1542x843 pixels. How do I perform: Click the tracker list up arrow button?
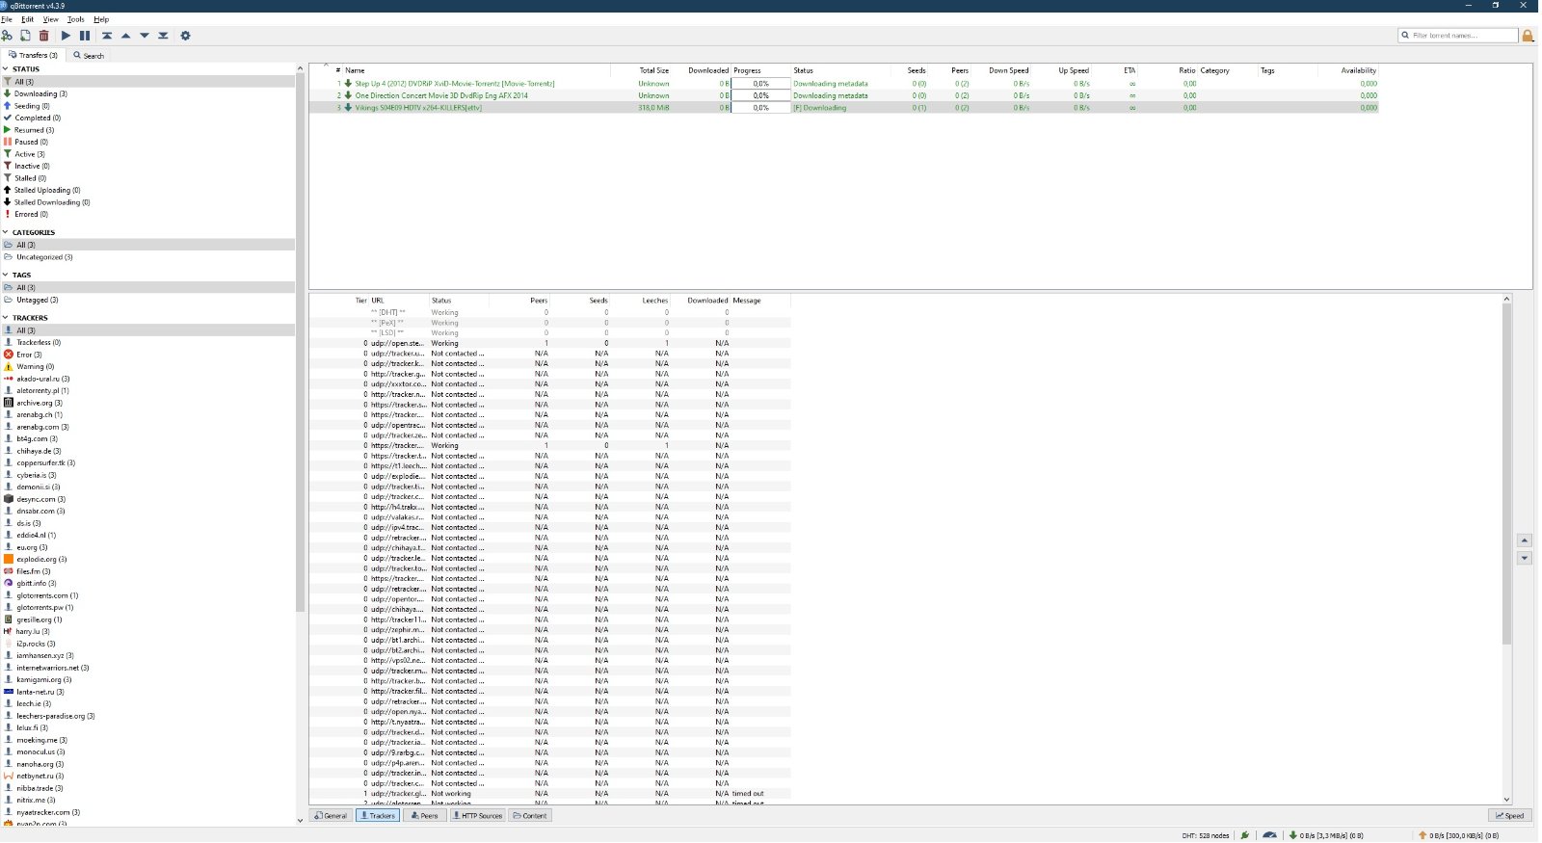tap(1525, 540)
